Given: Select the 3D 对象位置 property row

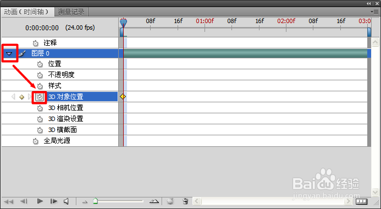Looking at the screenshot, I should (60, 97).
